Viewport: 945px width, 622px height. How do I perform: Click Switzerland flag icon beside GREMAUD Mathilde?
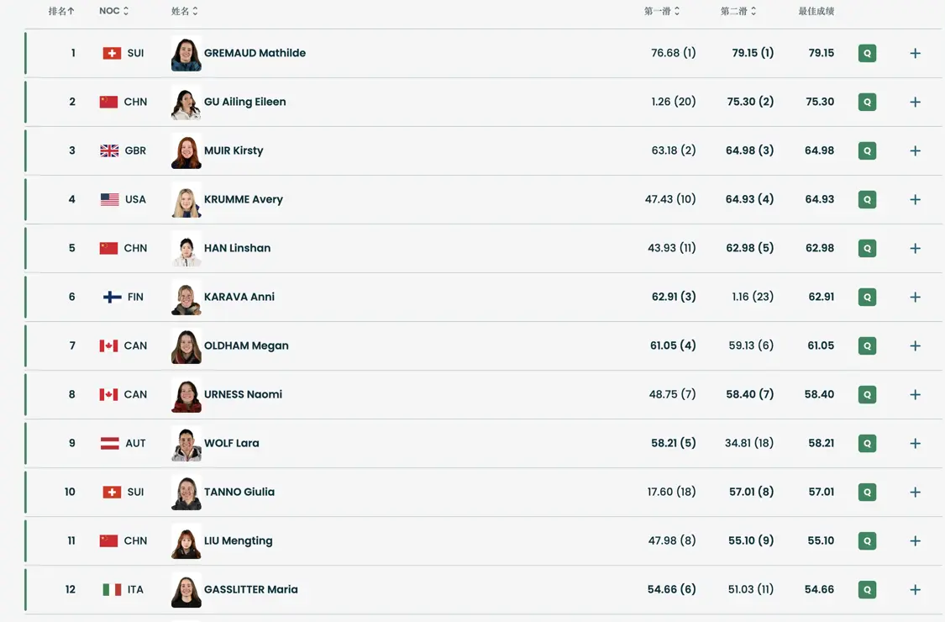[112, 53]
